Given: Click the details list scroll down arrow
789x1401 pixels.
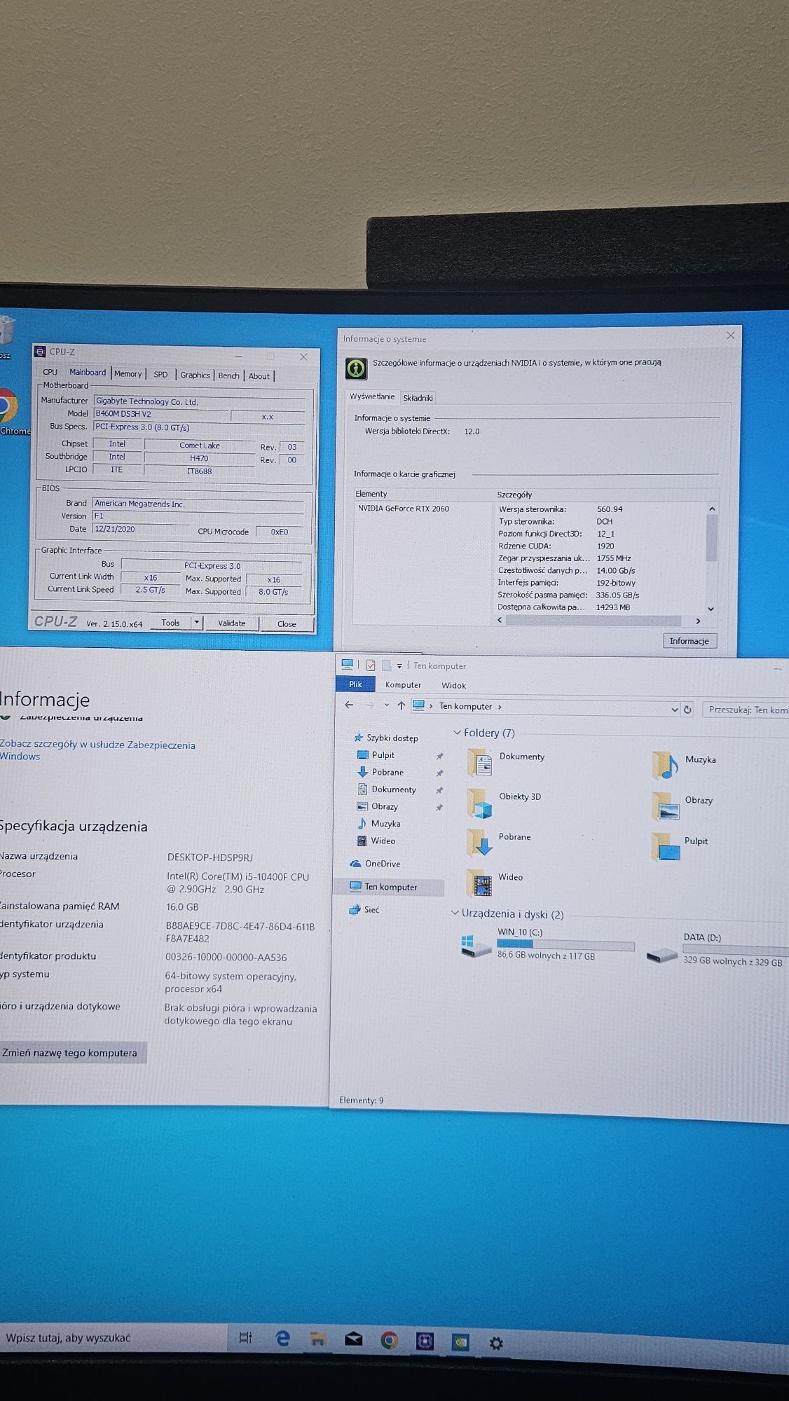Looking at the screenshot, I should click(711, 609).
